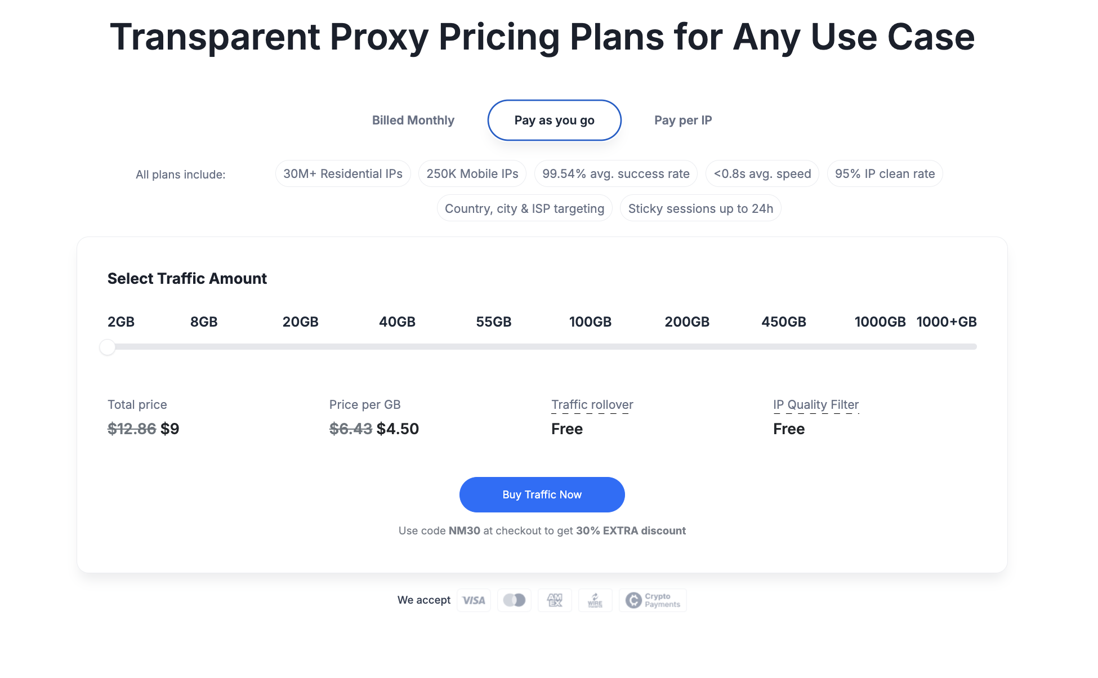The height and width of the screenshot is (678, 1098).
Task: Click the Visa payment icon
Action: tap(474, 600)
